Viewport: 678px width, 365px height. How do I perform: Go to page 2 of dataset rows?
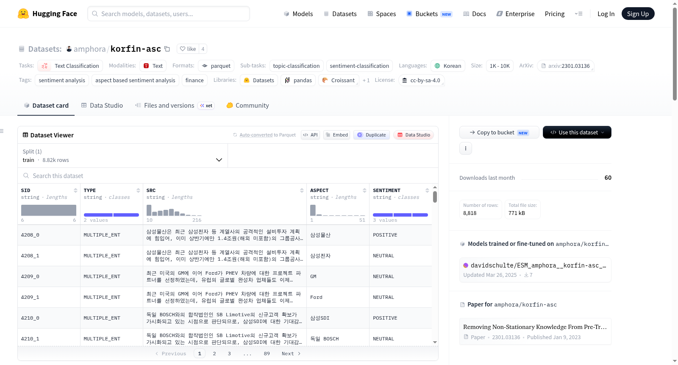214,354
